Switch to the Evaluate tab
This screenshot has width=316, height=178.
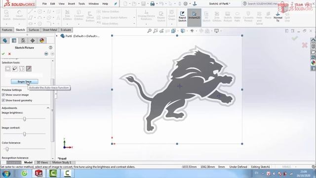(x=66, y=30)
